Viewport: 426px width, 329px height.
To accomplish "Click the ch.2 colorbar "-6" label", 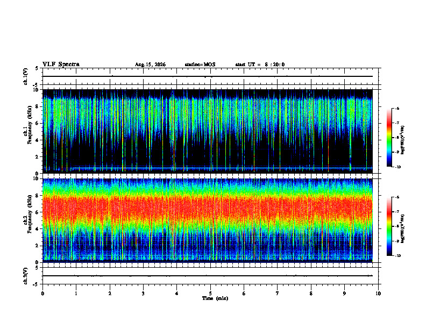I will pos(397,197).
